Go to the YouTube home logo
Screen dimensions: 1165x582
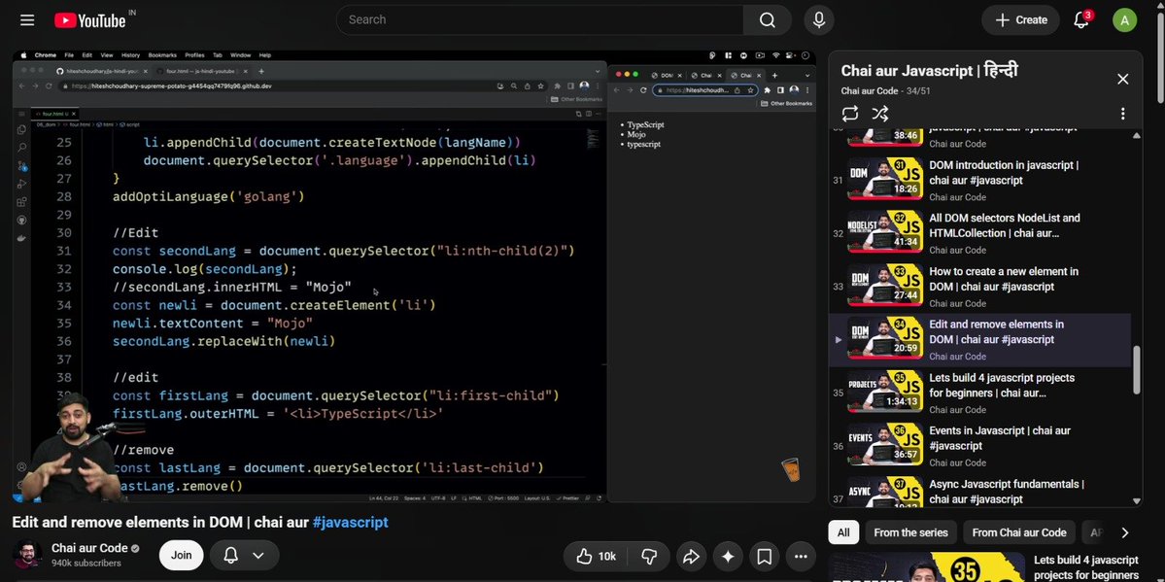coord(90,20)
